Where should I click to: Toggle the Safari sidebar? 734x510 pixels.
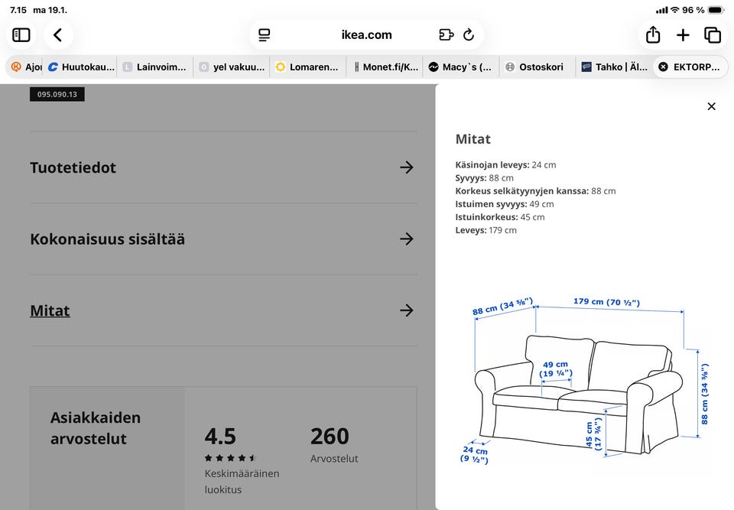pos(21,35)
